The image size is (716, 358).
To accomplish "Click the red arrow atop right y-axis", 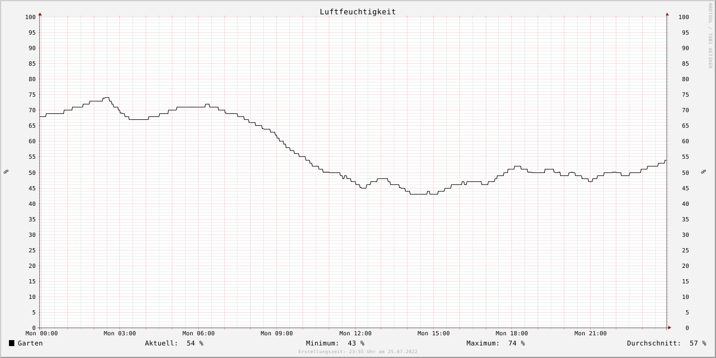I will point(667,14).
